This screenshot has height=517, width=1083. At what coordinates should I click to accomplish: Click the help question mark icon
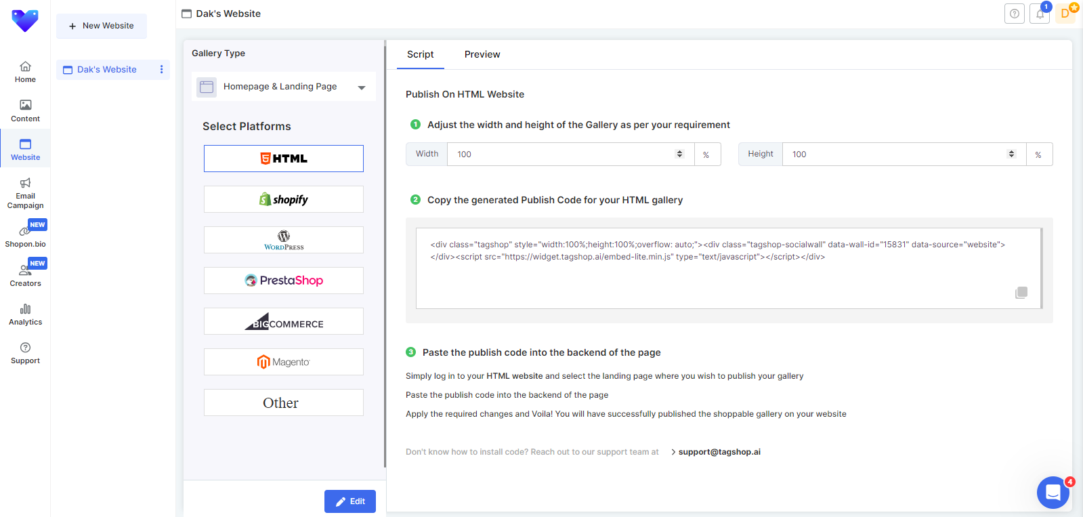[x=1014, y=14]
